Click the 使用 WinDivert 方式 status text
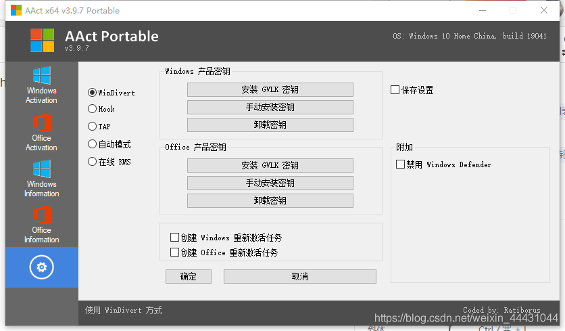Image resolution: width=565 pixels, height=331 pixels. (123, 310)
